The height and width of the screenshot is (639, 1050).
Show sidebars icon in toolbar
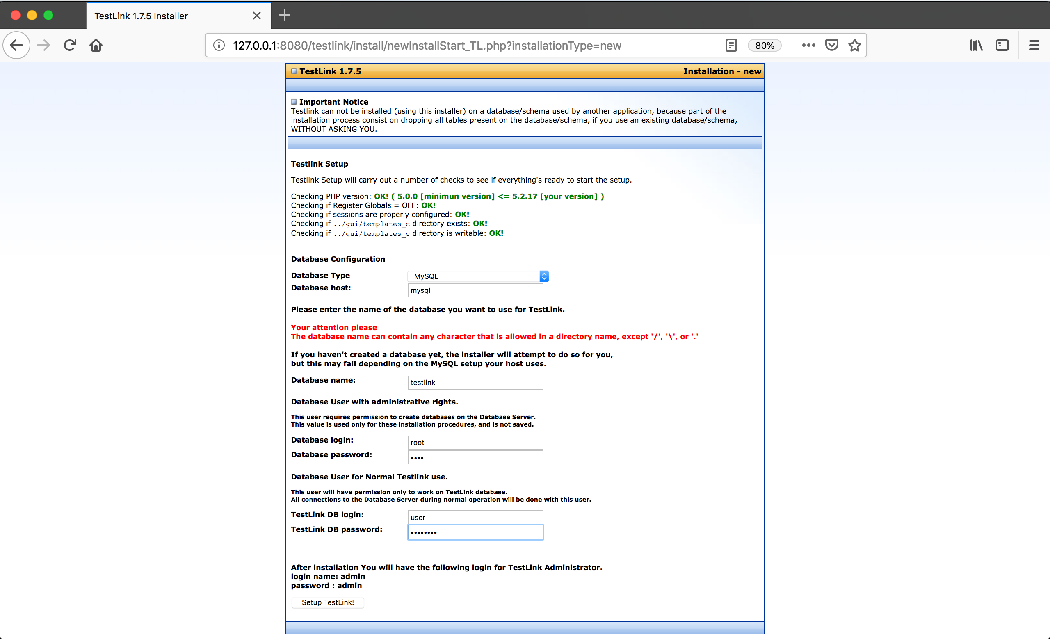tap(1002, 45)
